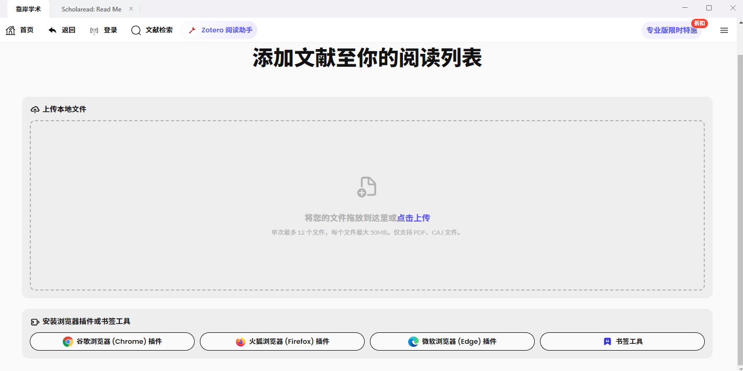Open the 首页 home icon

tap(10, 30)
